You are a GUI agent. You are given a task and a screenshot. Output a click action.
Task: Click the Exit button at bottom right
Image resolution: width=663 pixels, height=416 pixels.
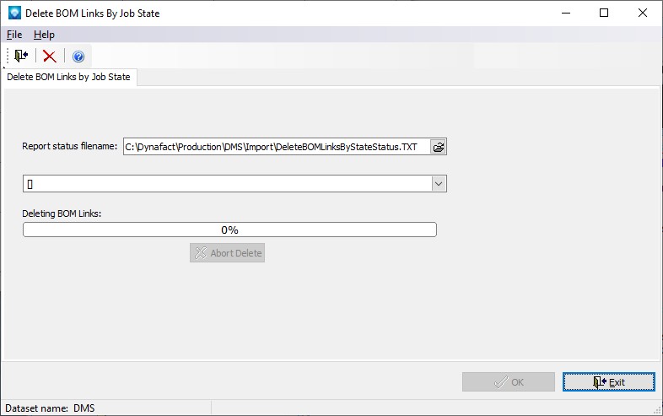609,382
